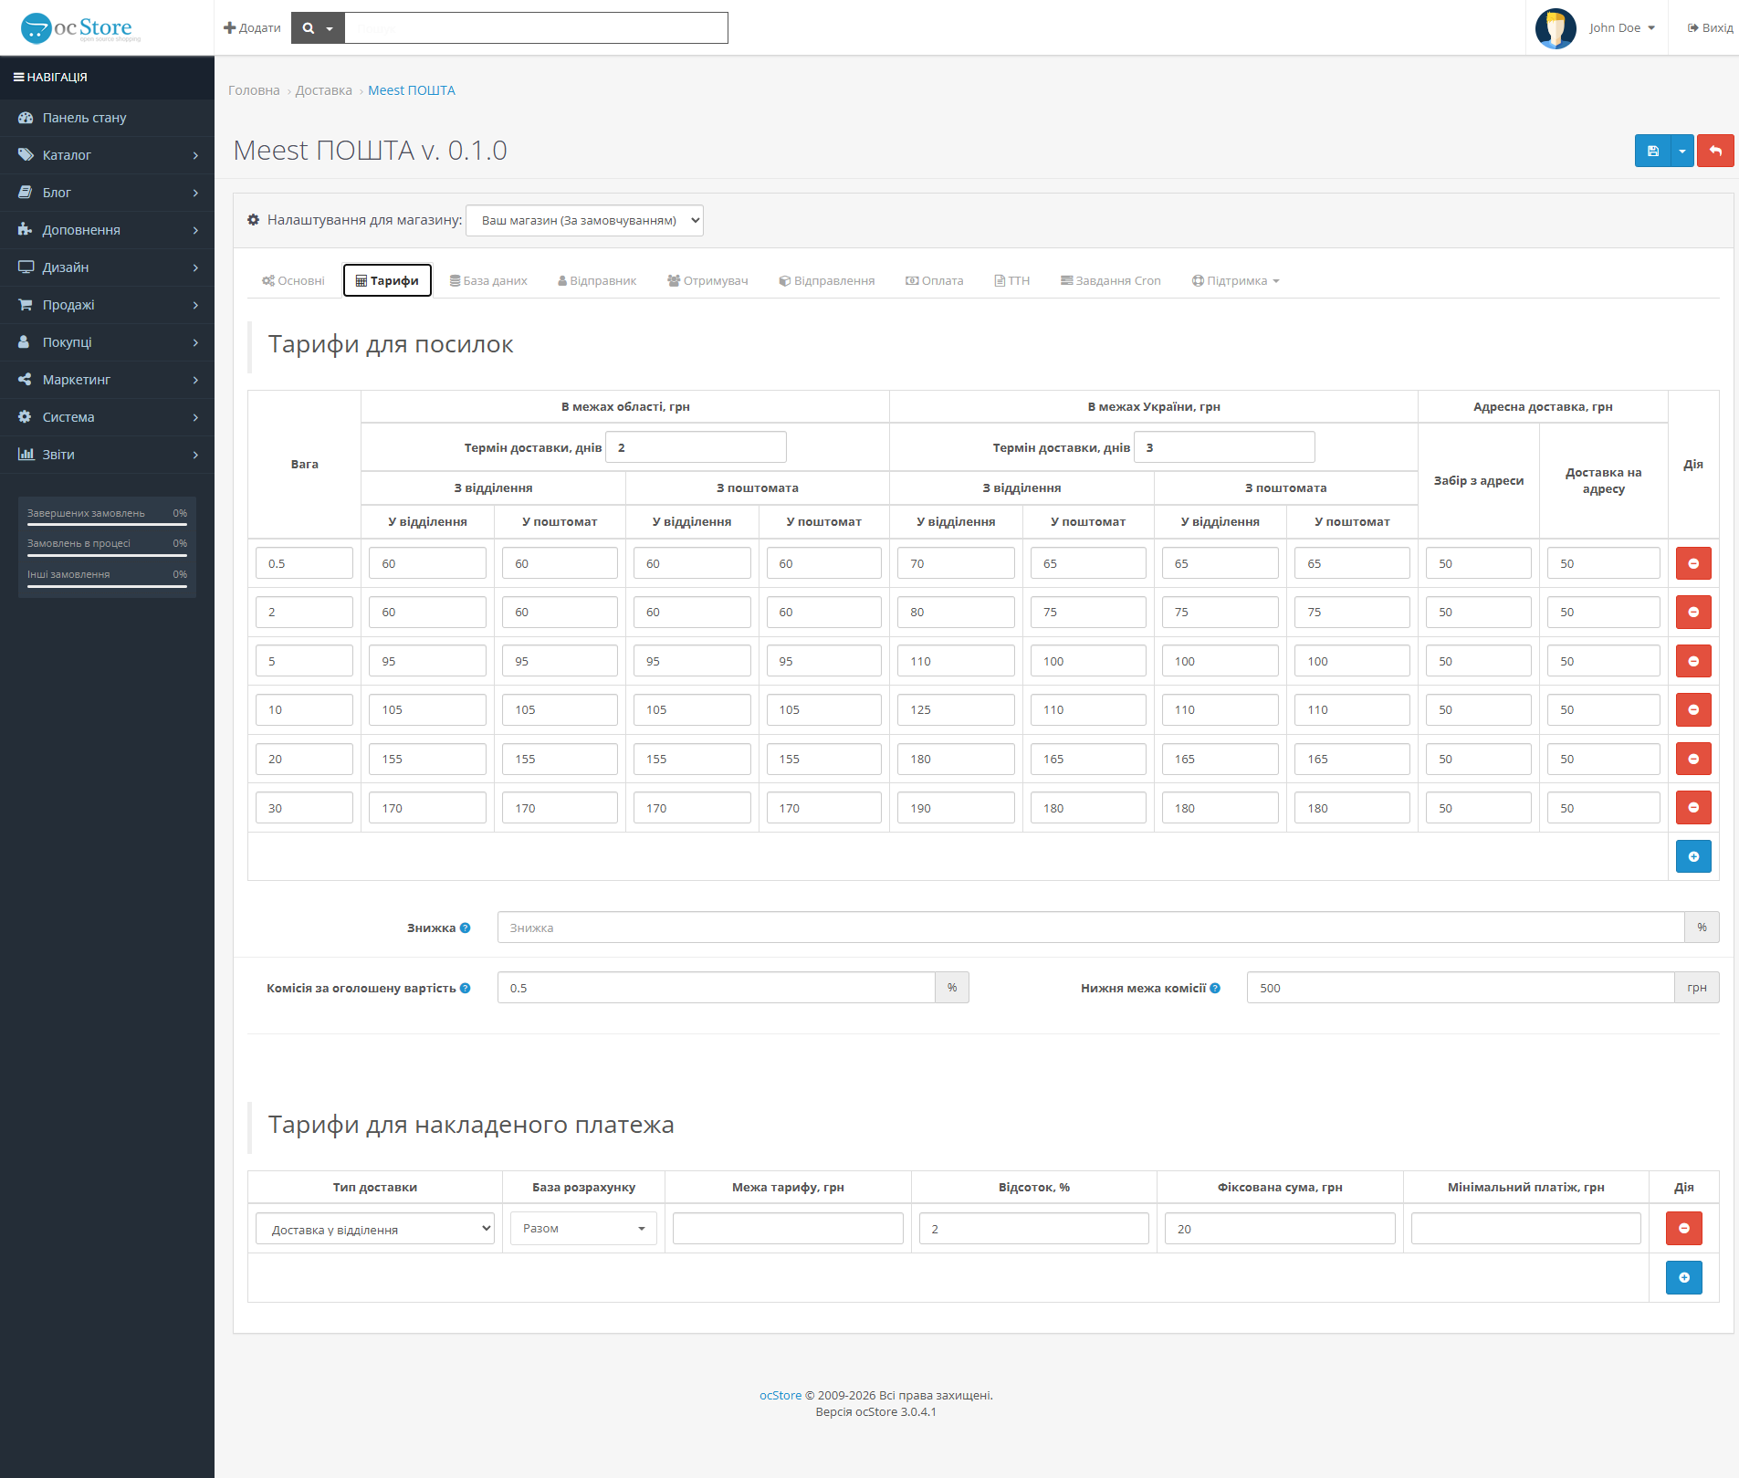Click the Завершених замовлень progress bar
The image size is (1739, 1478).
107,525
